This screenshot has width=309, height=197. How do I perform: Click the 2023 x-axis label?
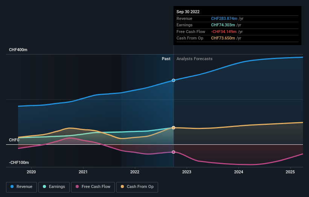click(187, 172)
